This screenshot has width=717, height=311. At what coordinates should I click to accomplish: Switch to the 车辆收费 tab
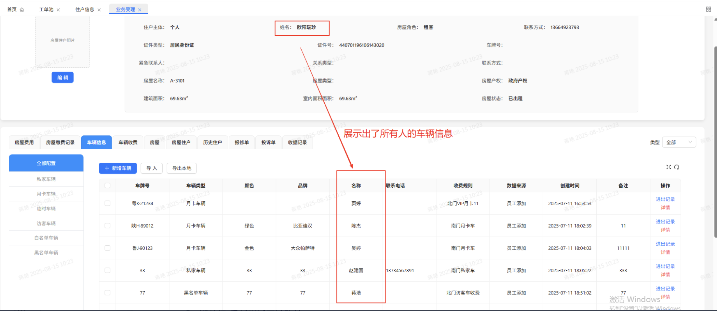(128, 142)
